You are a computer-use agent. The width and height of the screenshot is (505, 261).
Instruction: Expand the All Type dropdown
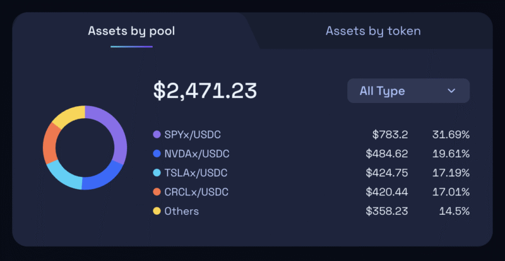coord(408,91)
